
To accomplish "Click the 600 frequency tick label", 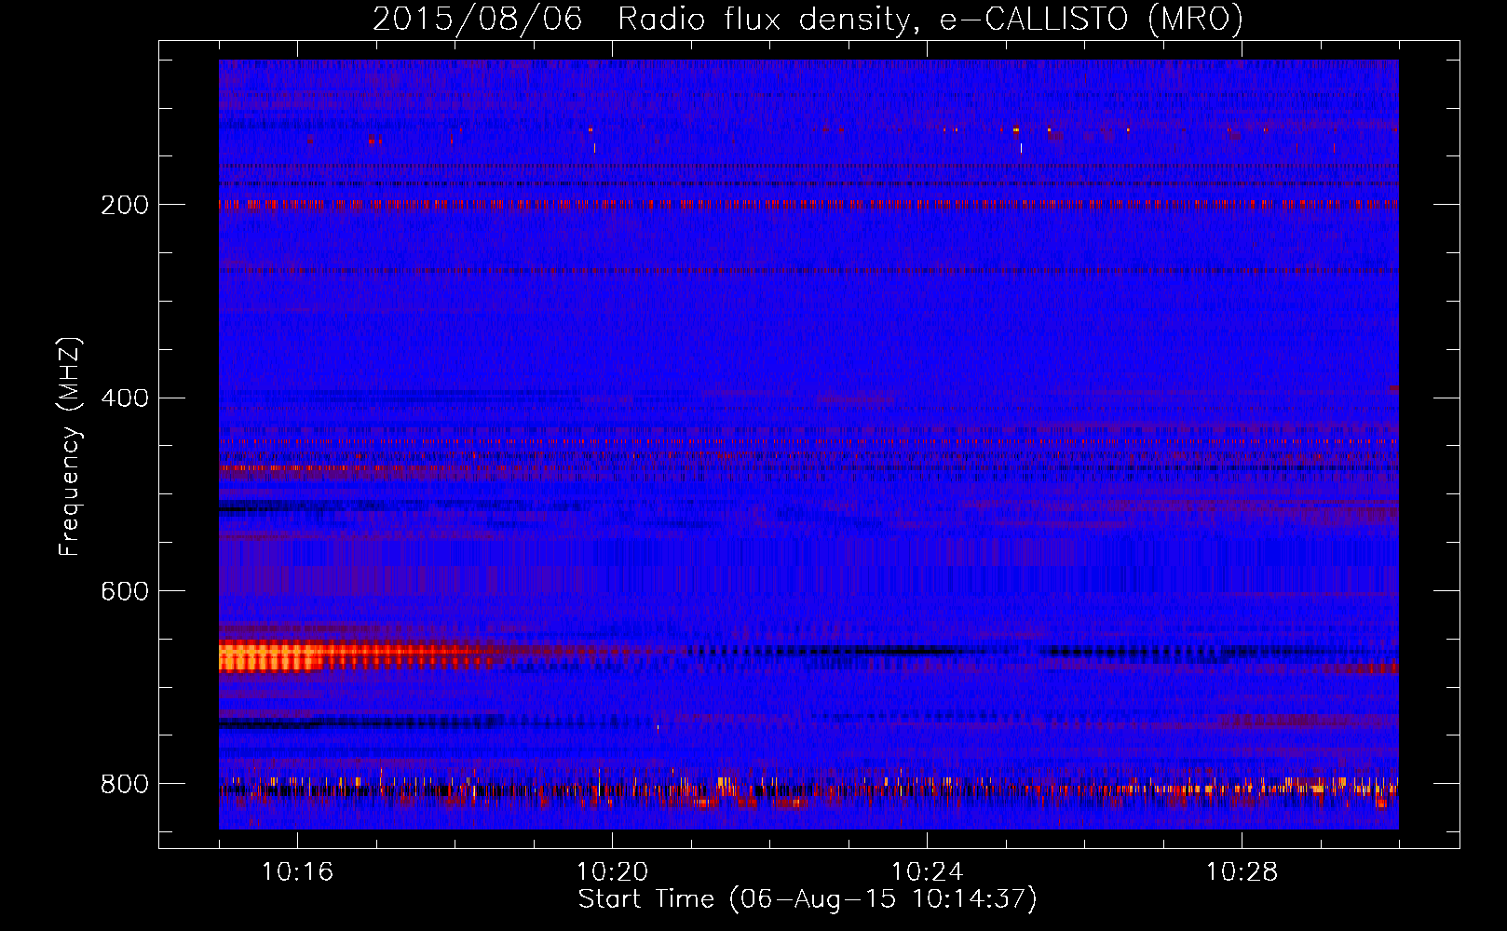I will tap(125, 592).
